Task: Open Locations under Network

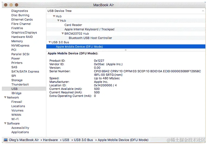Action: (x=18, y=106)
